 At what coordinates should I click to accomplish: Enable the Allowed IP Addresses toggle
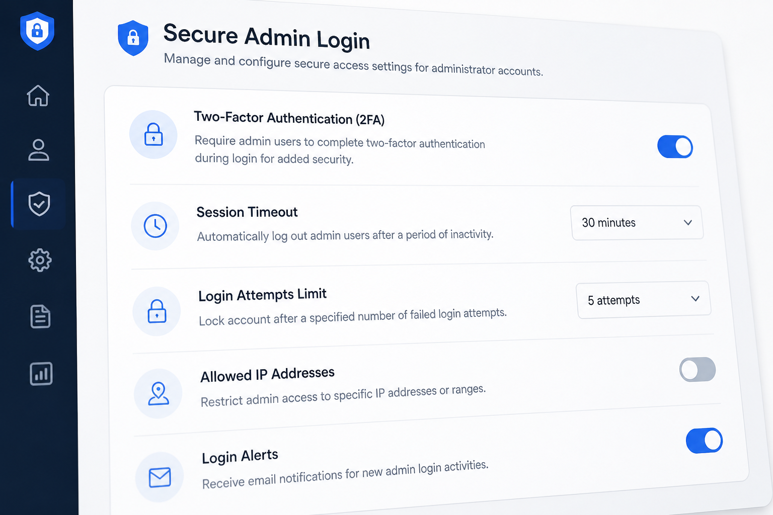point(698,370)
